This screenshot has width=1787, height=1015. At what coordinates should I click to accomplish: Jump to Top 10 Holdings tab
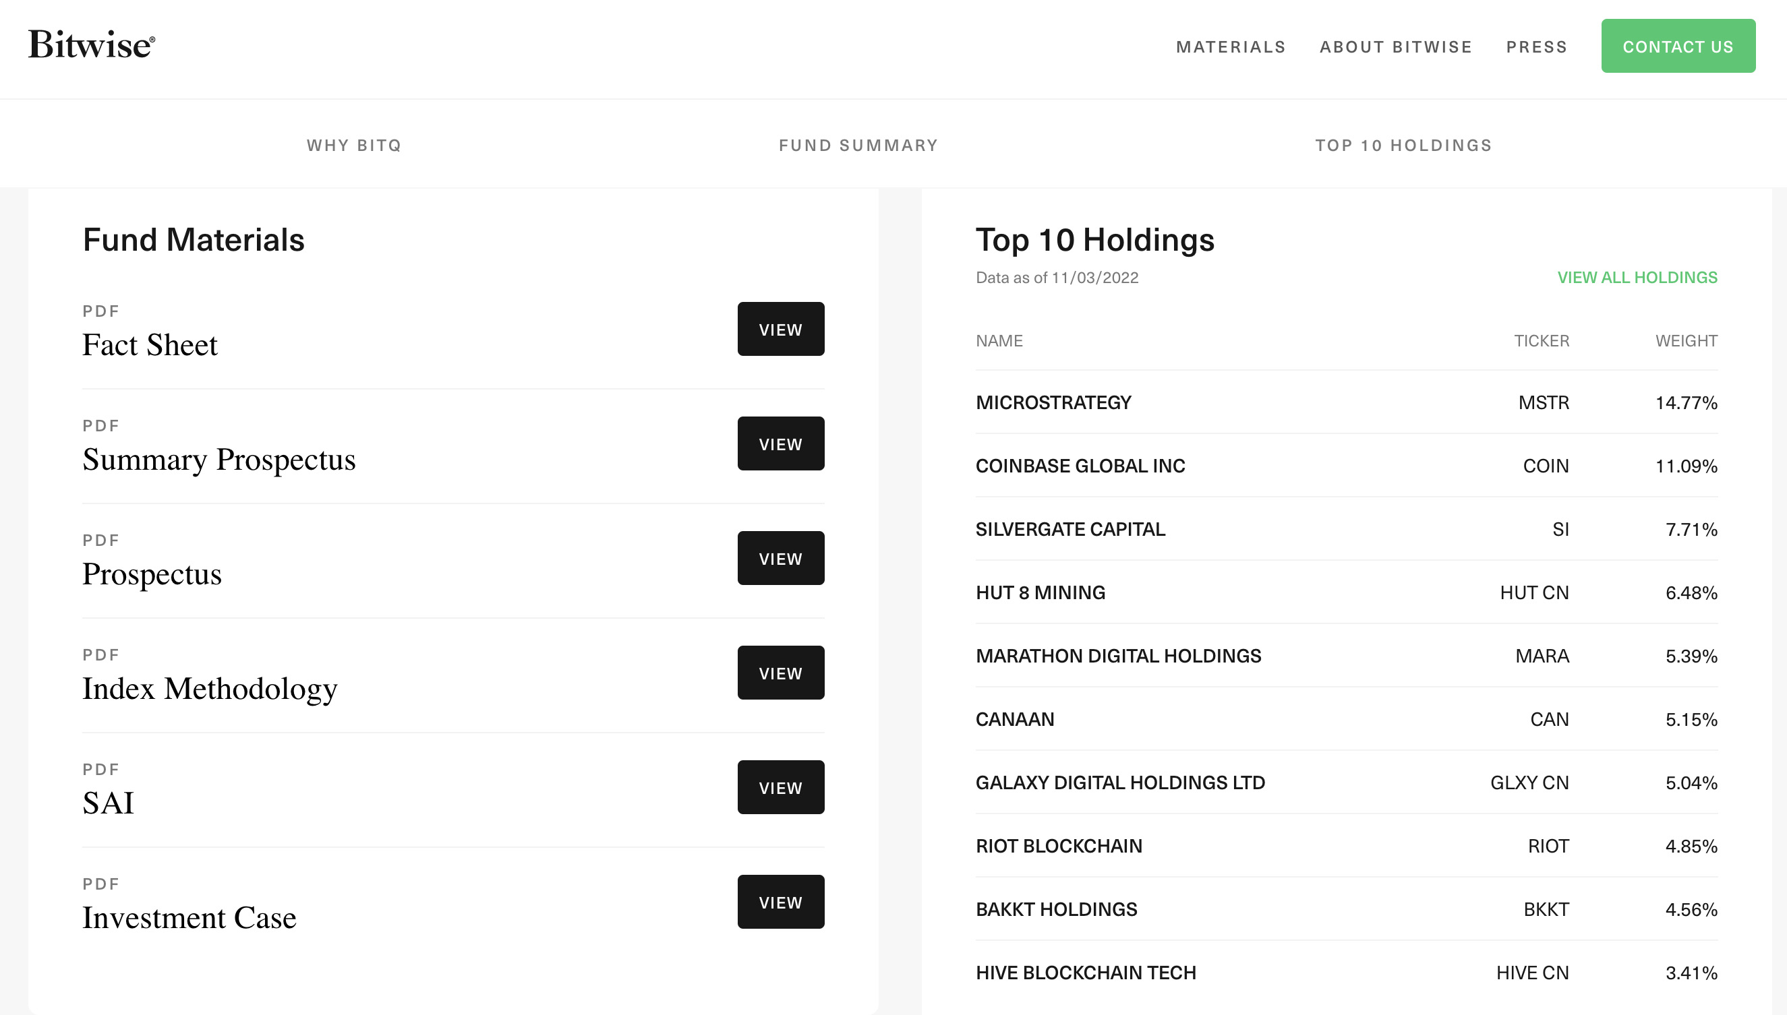coord(1403,145)
